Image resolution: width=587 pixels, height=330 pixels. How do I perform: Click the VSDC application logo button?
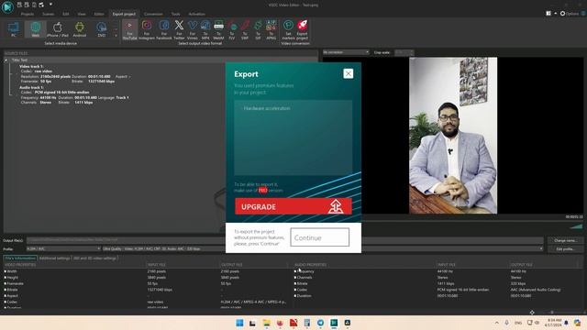click(7, 6)
